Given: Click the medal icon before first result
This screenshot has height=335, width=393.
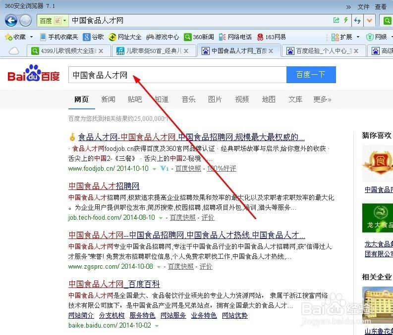Looking at the screenshot, I should [x=72, y=137].
